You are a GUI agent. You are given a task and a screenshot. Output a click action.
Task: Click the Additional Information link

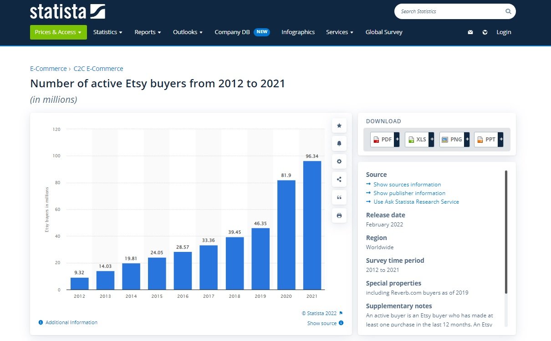click(68, 322)
